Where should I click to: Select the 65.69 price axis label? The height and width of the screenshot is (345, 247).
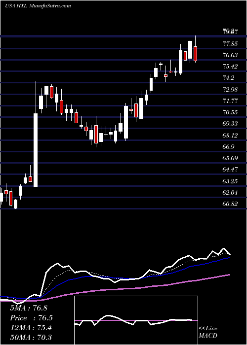point(230,158)
